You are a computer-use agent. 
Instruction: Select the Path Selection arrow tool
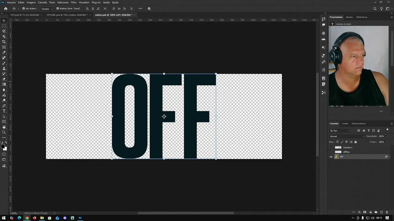coord(4,117)
